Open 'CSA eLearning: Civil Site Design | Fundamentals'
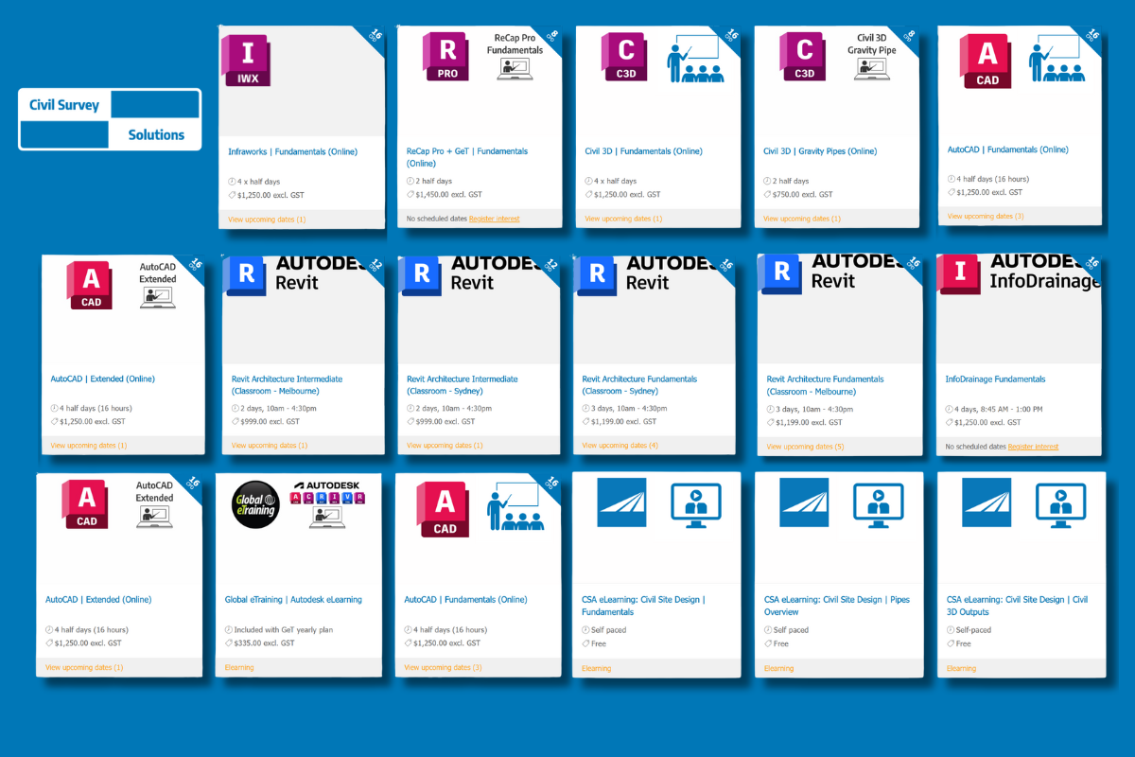This screenshot has height=757, width=1135. (643, 606)
